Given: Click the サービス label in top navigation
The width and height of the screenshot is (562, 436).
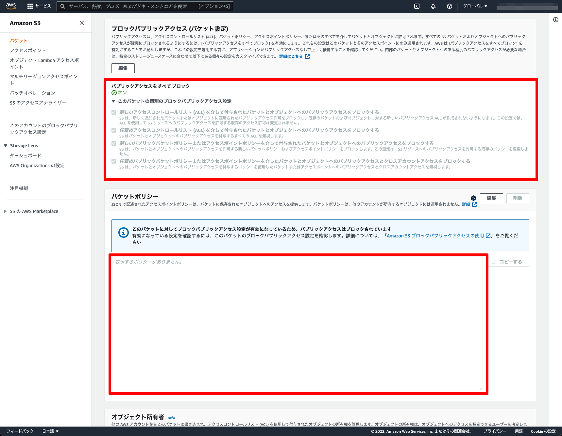Looking at the screenshot, I should (x=43, y=6).
